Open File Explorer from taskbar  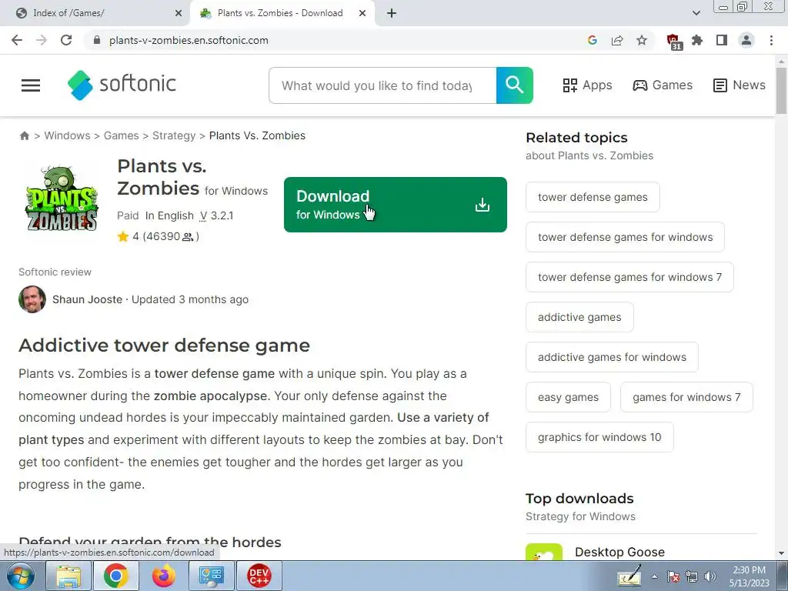pyautogui.click(x=68, y=576)
